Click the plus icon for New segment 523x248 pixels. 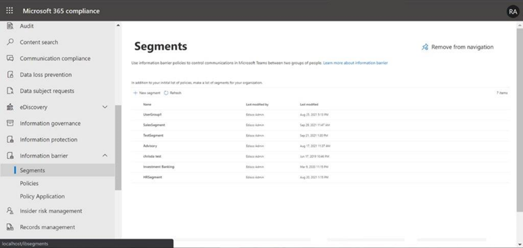[135, 93]
